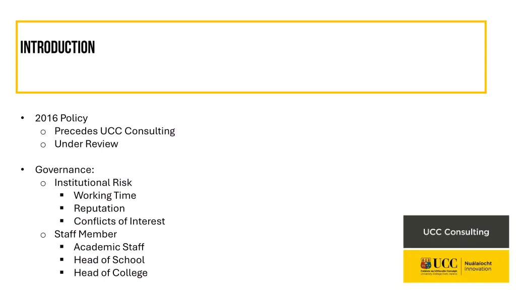Select the dark UCC Consulting banner
The width and height of the screenshot is (516, 290).
[x=456, y=232]
